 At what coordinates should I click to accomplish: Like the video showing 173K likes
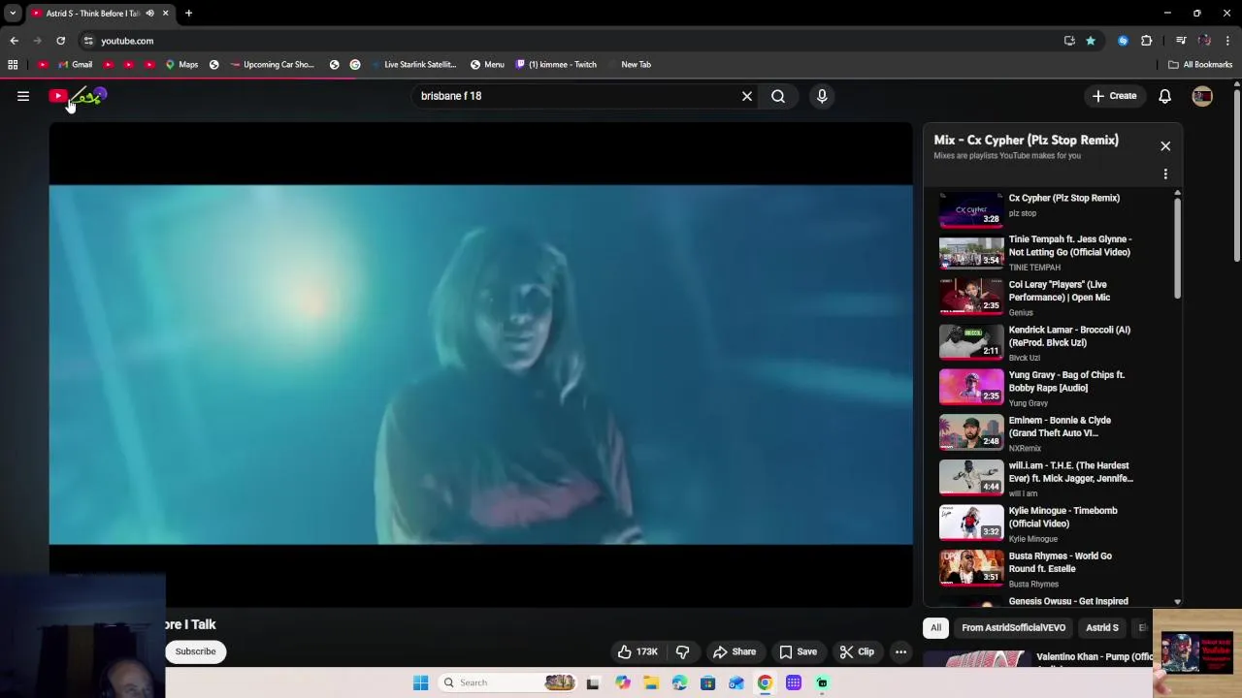(x=637, y=651)
